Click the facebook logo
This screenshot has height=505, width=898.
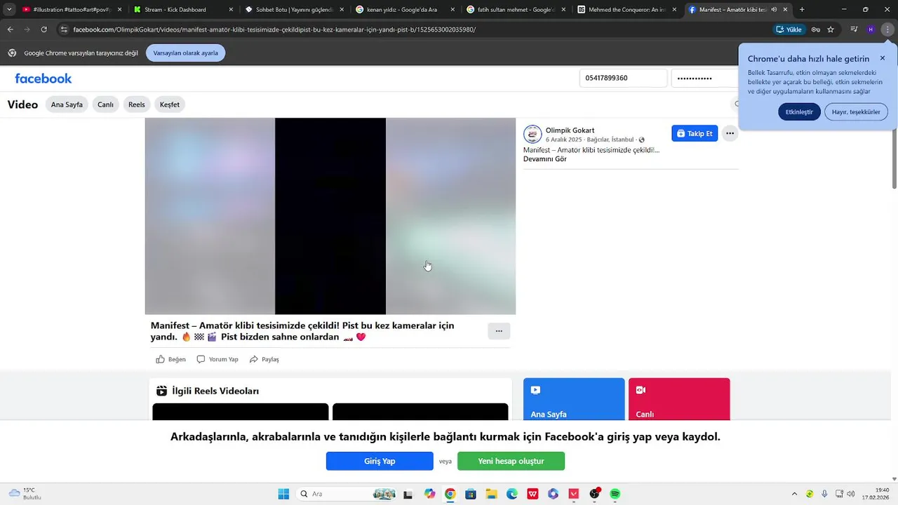tap(43, 78)
